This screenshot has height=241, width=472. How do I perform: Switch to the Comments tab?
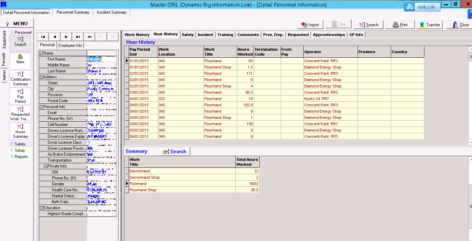click(x=248, y=35)
